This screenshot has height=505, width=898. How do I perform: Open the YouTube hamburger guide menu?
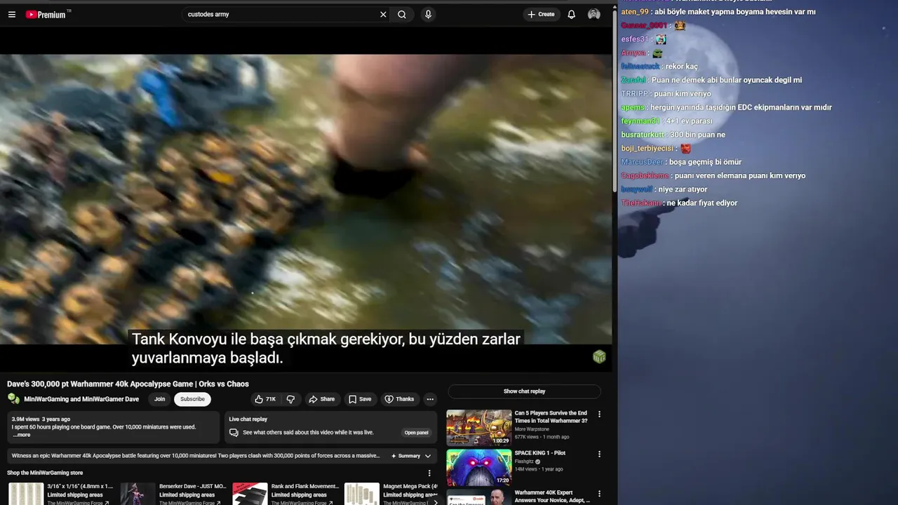tap(11, 14)
